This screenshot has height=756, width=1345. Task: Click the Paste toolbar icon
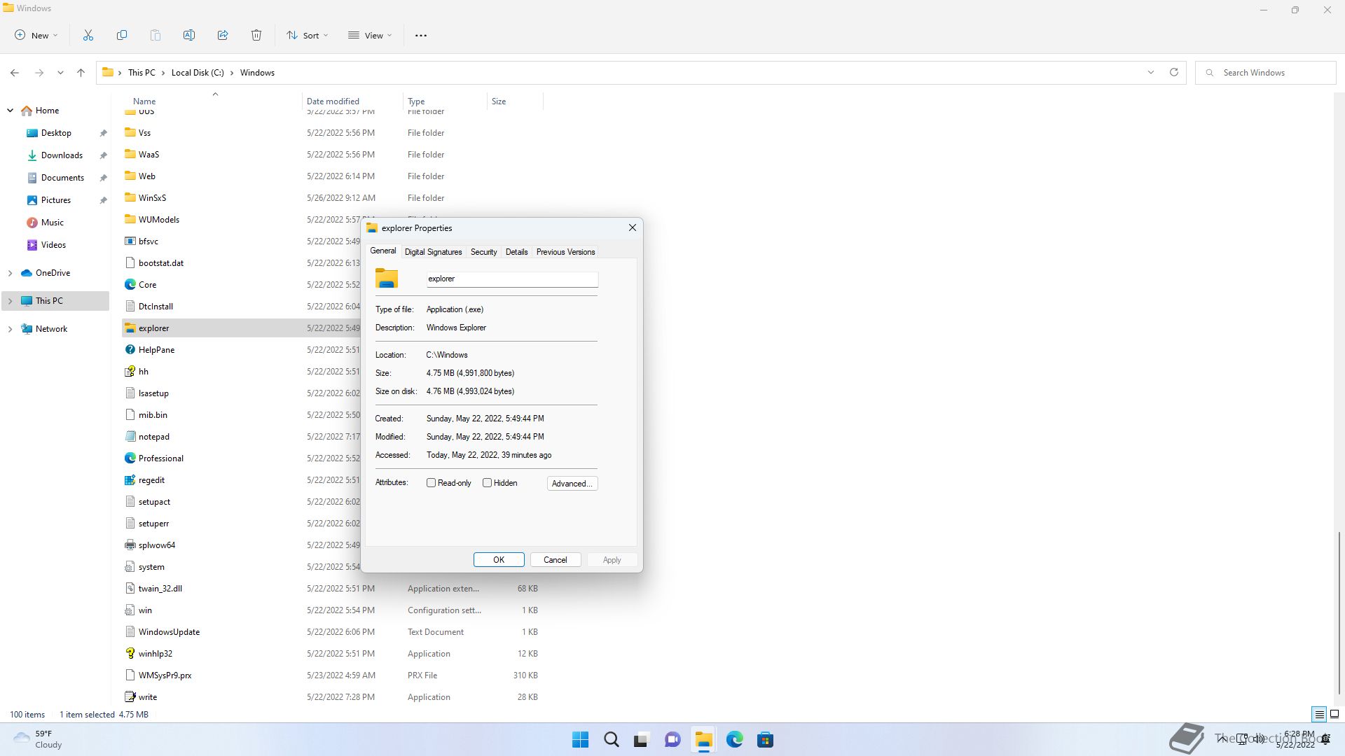tap(156, 35)
